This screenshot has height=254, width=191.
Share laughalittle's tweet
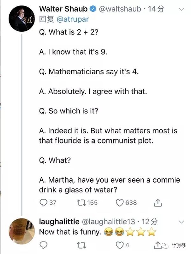(x=157, y=245)
